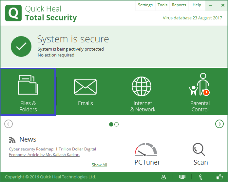This screenshot has width=228, height=182.
Task: Open the Reports menu
Action: pyautogui.click(x=179, y=5)
